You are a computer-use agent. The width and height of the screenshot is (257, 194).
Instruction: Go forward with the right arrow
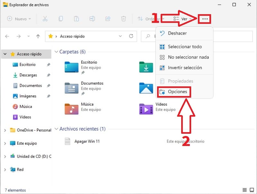(19, 36)
